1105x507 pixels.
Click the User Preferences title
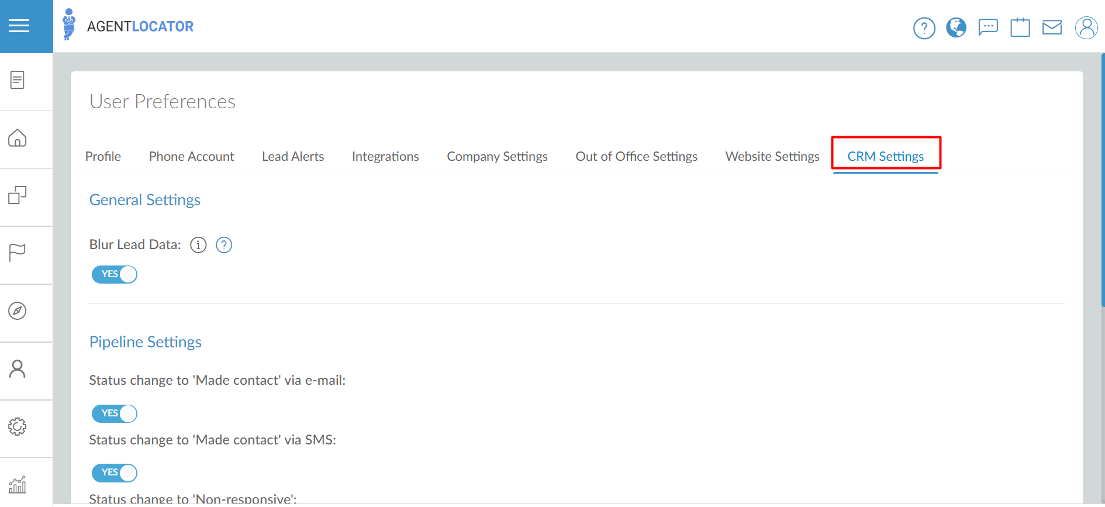163,101
